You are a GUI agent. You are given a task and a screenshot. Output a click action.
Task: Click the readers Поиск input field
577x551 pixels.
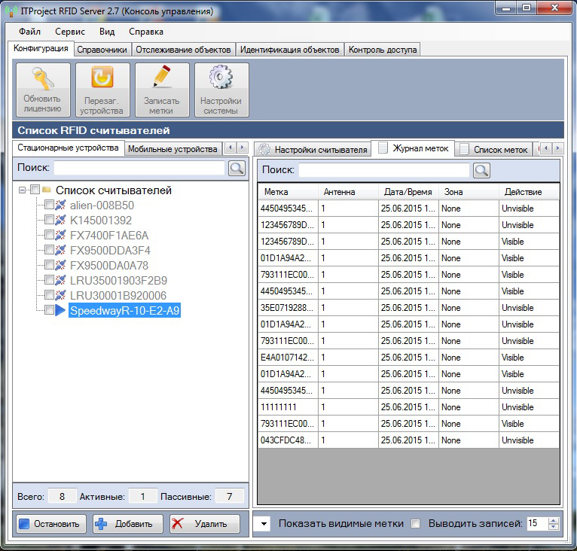[139, 168]
